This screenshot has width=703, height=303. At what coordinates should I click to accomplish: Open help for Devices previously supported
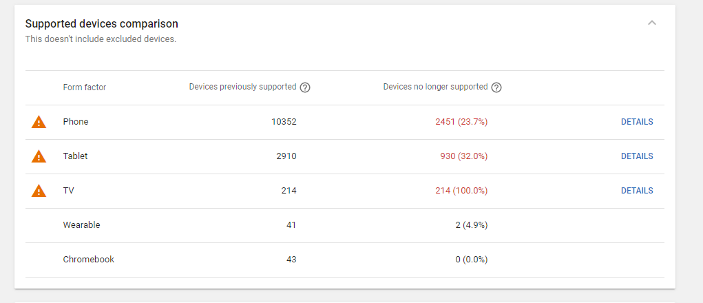point(305,87)
